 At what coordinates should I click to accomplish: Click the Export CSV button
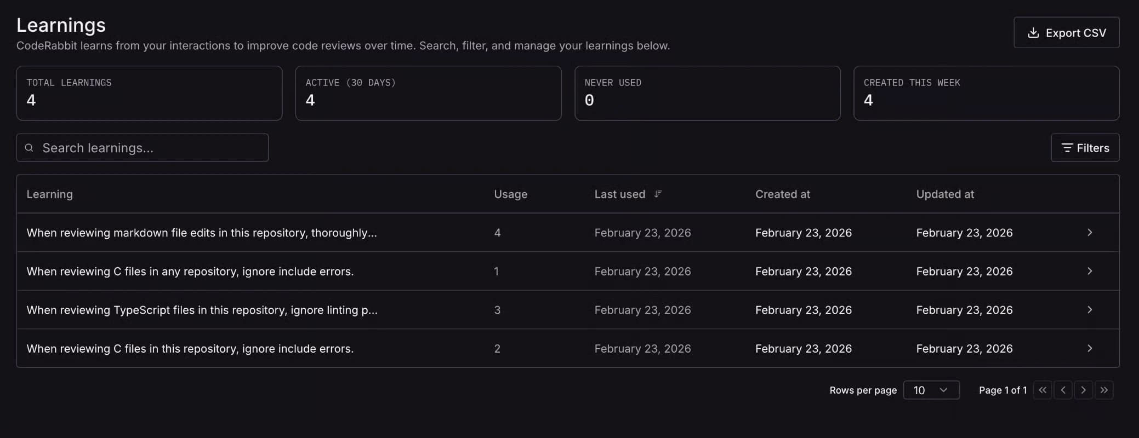click(x=1066, y=32)
